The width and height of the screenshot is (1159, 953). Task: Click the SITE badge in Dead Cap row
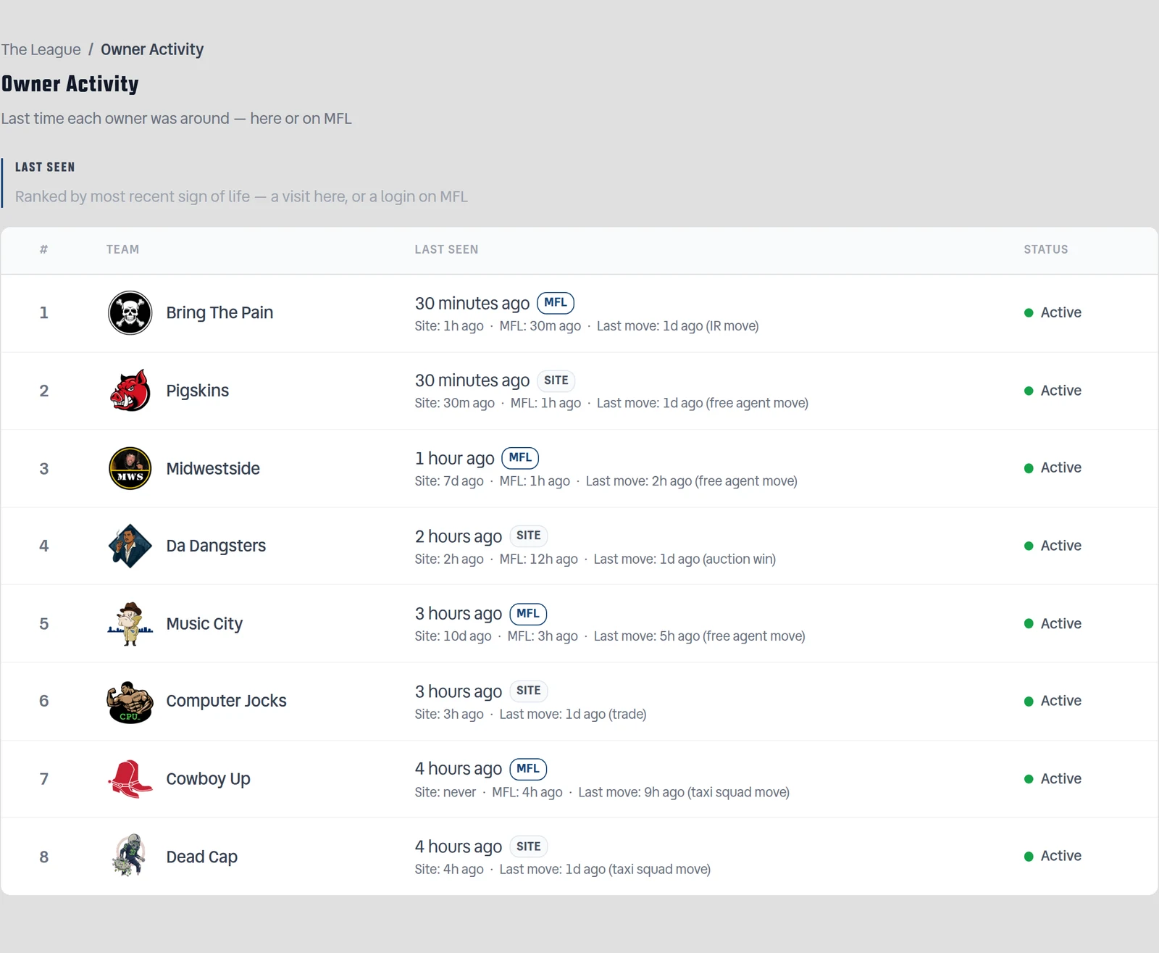[x=528, y=846]
